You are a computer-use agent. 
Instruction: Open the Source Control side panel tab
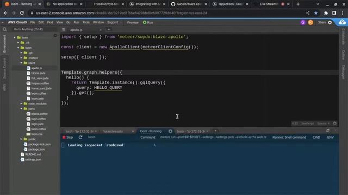pos(4,68)
